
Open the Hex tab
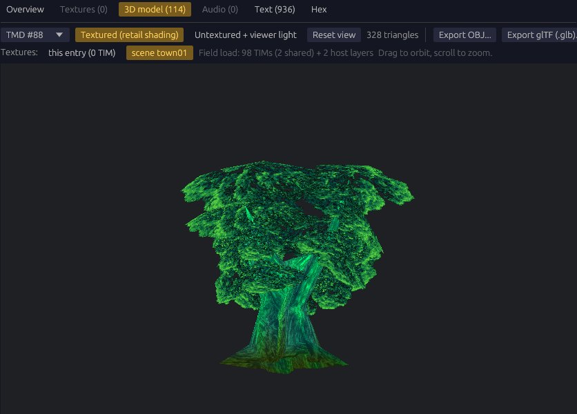point(319,10)
